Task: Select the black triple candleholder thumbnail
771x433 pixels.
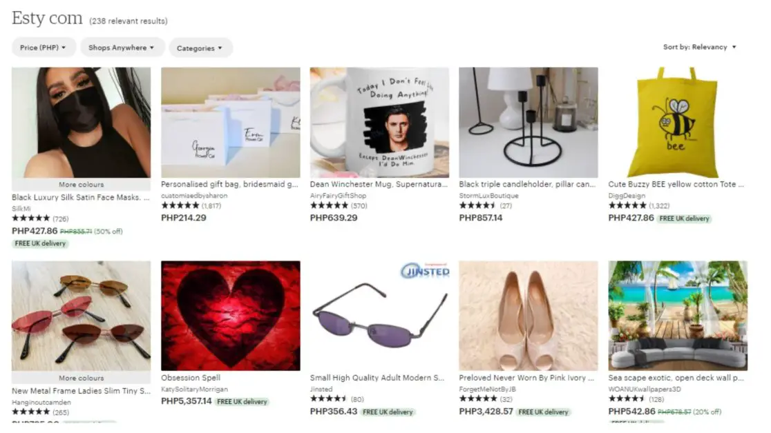Action: click(x=529, y=123)
